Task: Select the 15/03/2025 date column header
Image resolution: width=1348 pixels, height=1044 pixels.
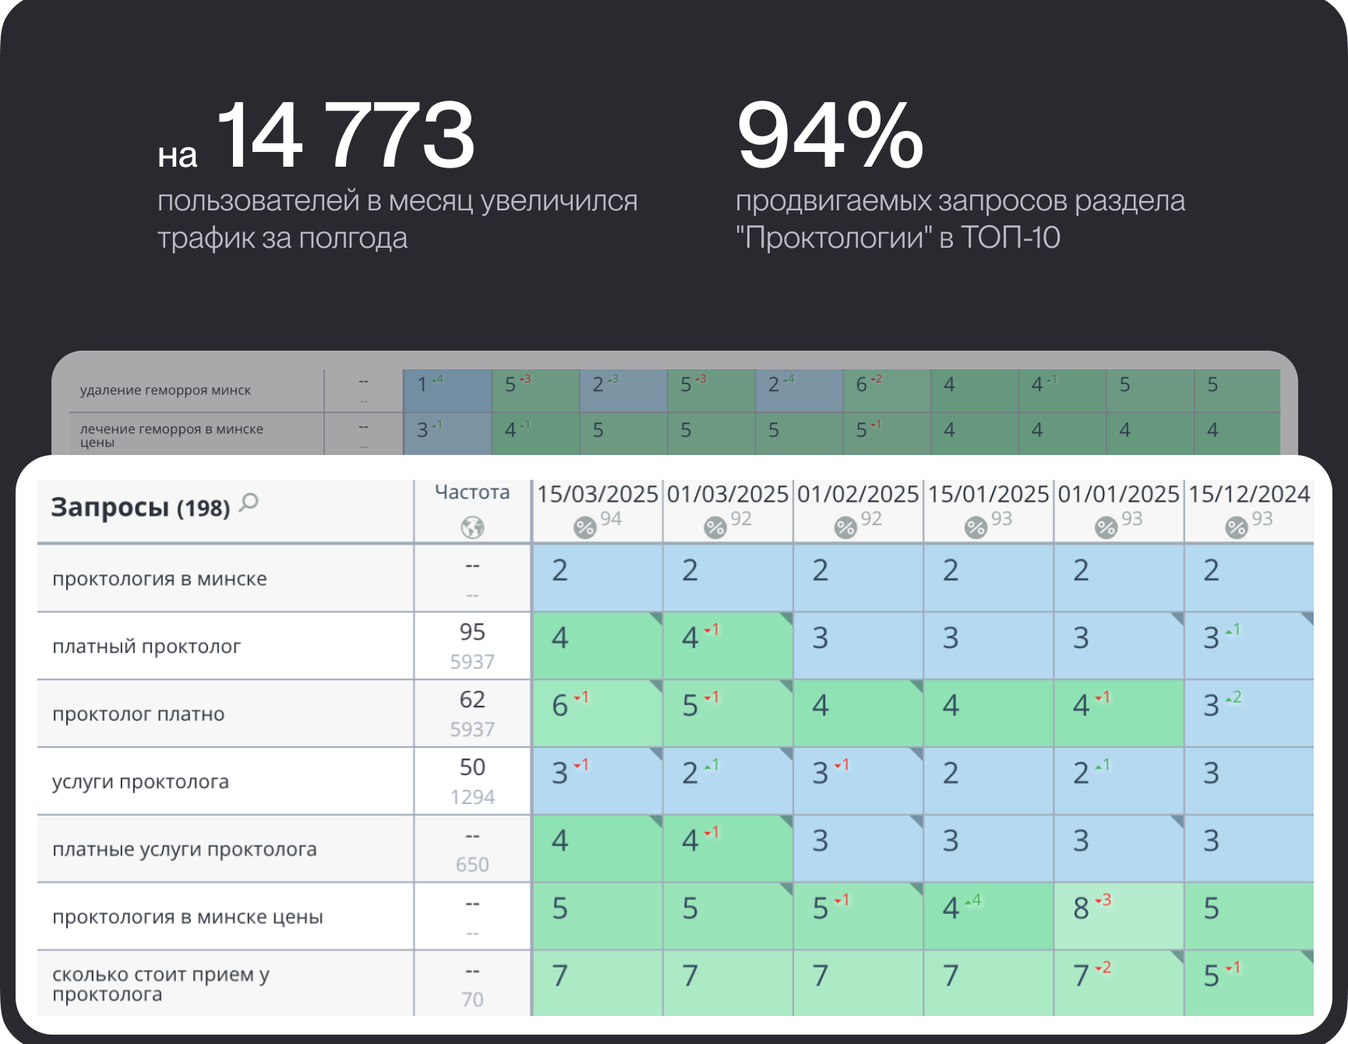Action: click(598, 494)
